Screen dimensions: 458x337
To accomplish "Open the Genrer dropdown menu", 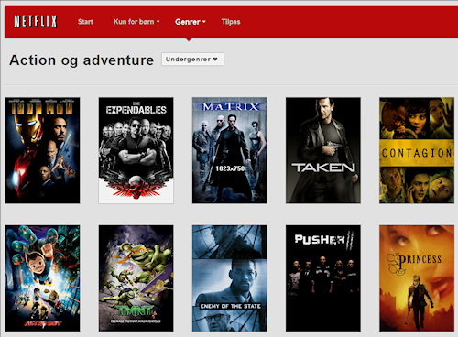I will pyautogui.click(x=191, y=22).
